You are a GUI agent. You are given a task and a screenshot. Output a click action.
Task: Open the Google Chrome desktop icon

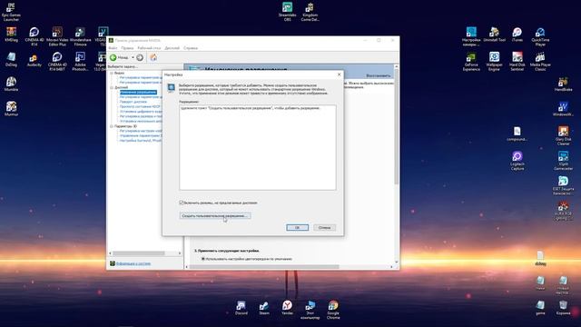(x=333, y=310)
